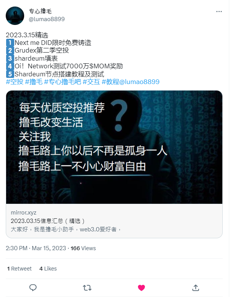View the 1 Retweet list
Viewport: 230px width, 297px height.
tap(19, 269)
